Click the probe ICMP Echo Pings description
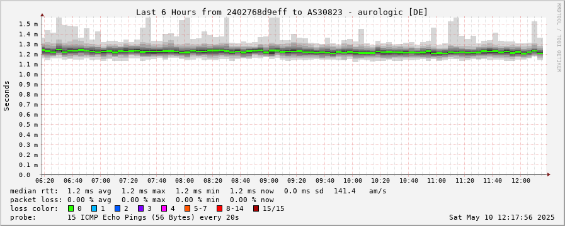 coord(124,217)
